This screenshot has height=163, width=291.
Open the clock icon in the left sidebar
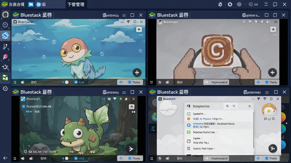click(x=5, y=25)
